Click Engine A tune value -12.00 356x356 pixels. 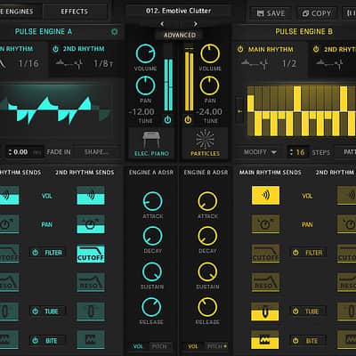(142, 112)
